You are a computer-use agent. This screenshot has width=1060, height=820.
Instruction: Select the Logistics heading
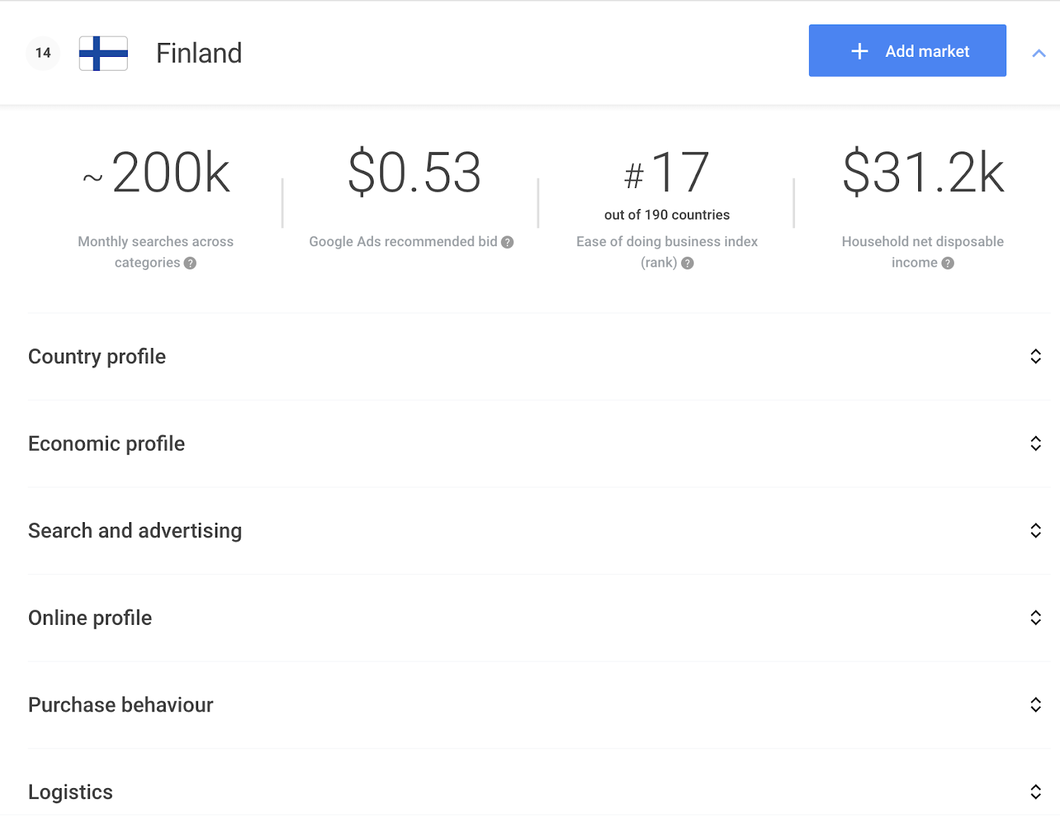pyautogui.click(x=70, y=792)
